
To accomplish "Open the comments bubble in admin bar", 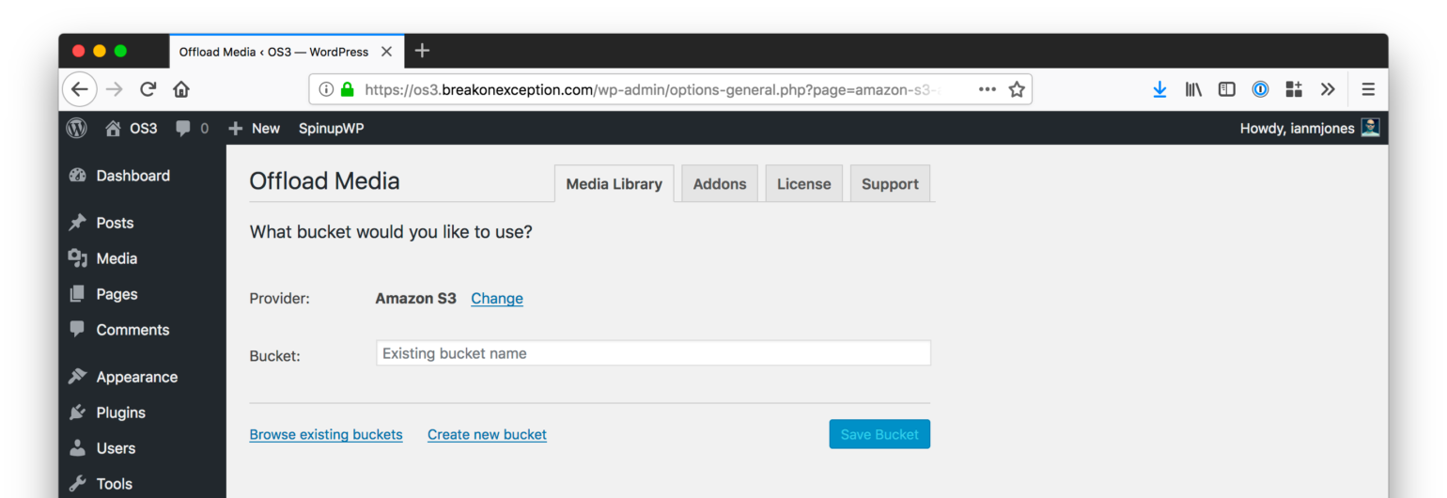I will pyautogui.click(x=192, y=128).
